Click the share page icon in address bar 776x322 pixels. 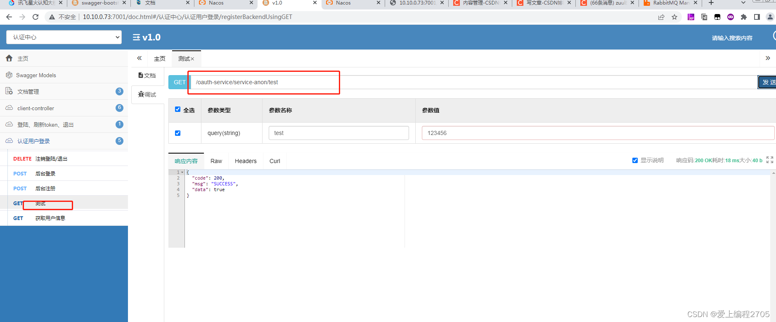click(x=661, y=17)
